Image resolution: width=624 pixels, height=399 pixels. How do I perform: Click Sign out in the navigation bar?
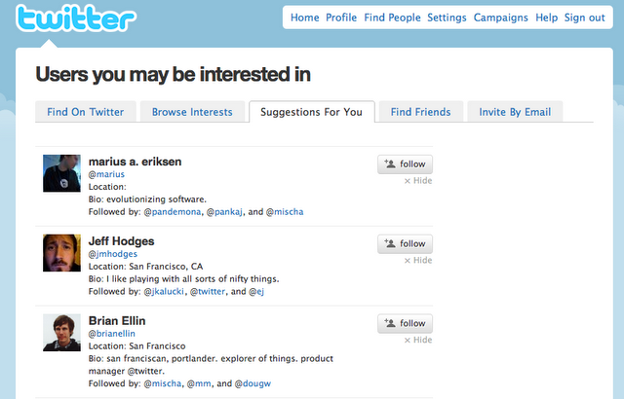(584, 18)
